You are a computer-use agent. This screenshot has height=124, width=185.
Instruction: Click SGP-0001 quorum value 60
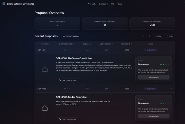point(87,50)
